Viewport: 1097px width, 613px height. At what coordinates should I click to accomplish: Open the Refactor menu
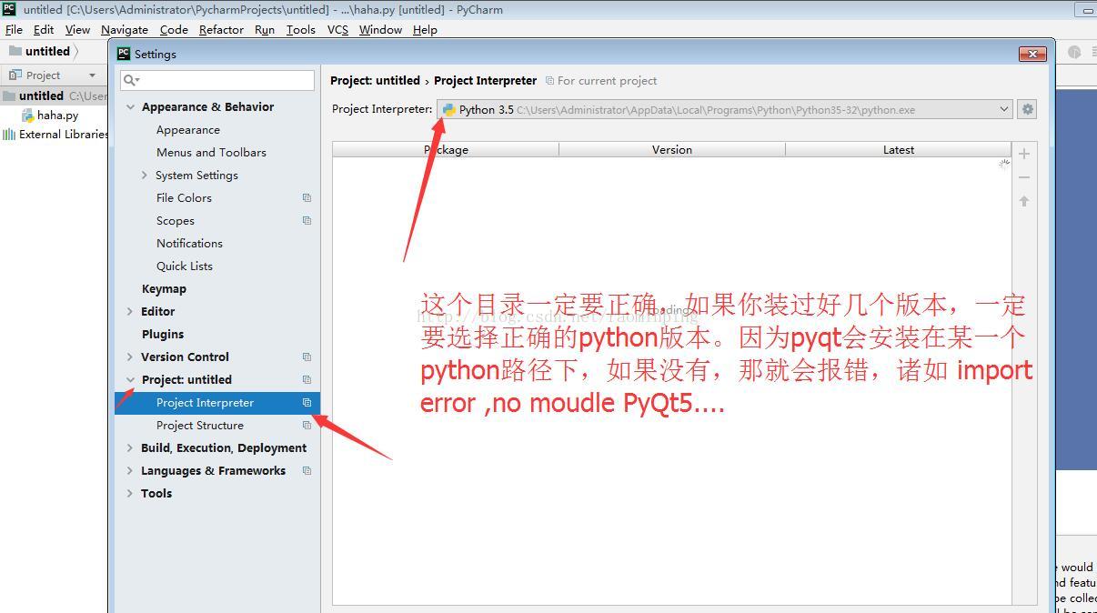(x=221, y=29)
